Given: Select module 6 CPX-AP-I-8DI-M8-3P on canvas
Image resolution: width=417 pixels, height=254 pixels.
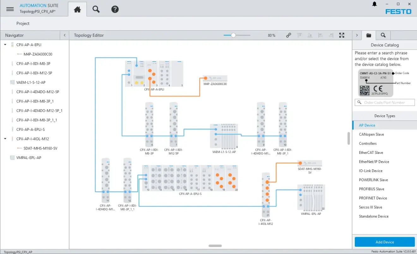Looking at the screenshot, I should 149,124.
